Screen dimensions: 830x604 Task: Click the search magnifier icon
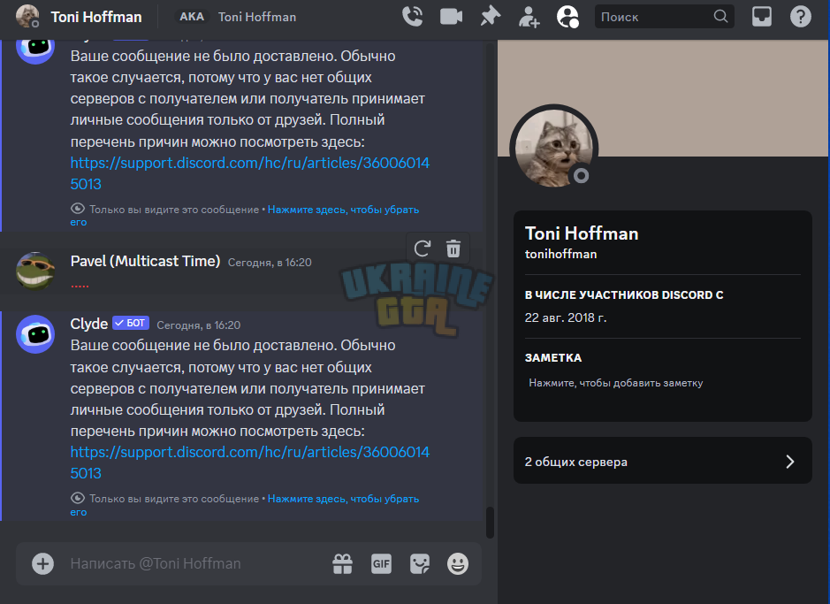(721, 17)
